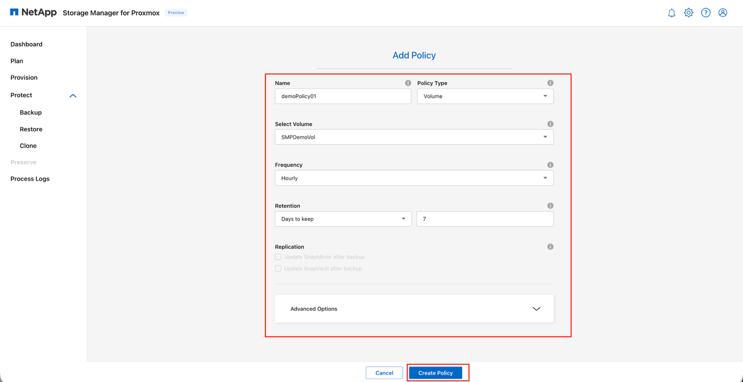Open the user account icon
This screenshot has height=382, width=743.
(x=723, y=12)
